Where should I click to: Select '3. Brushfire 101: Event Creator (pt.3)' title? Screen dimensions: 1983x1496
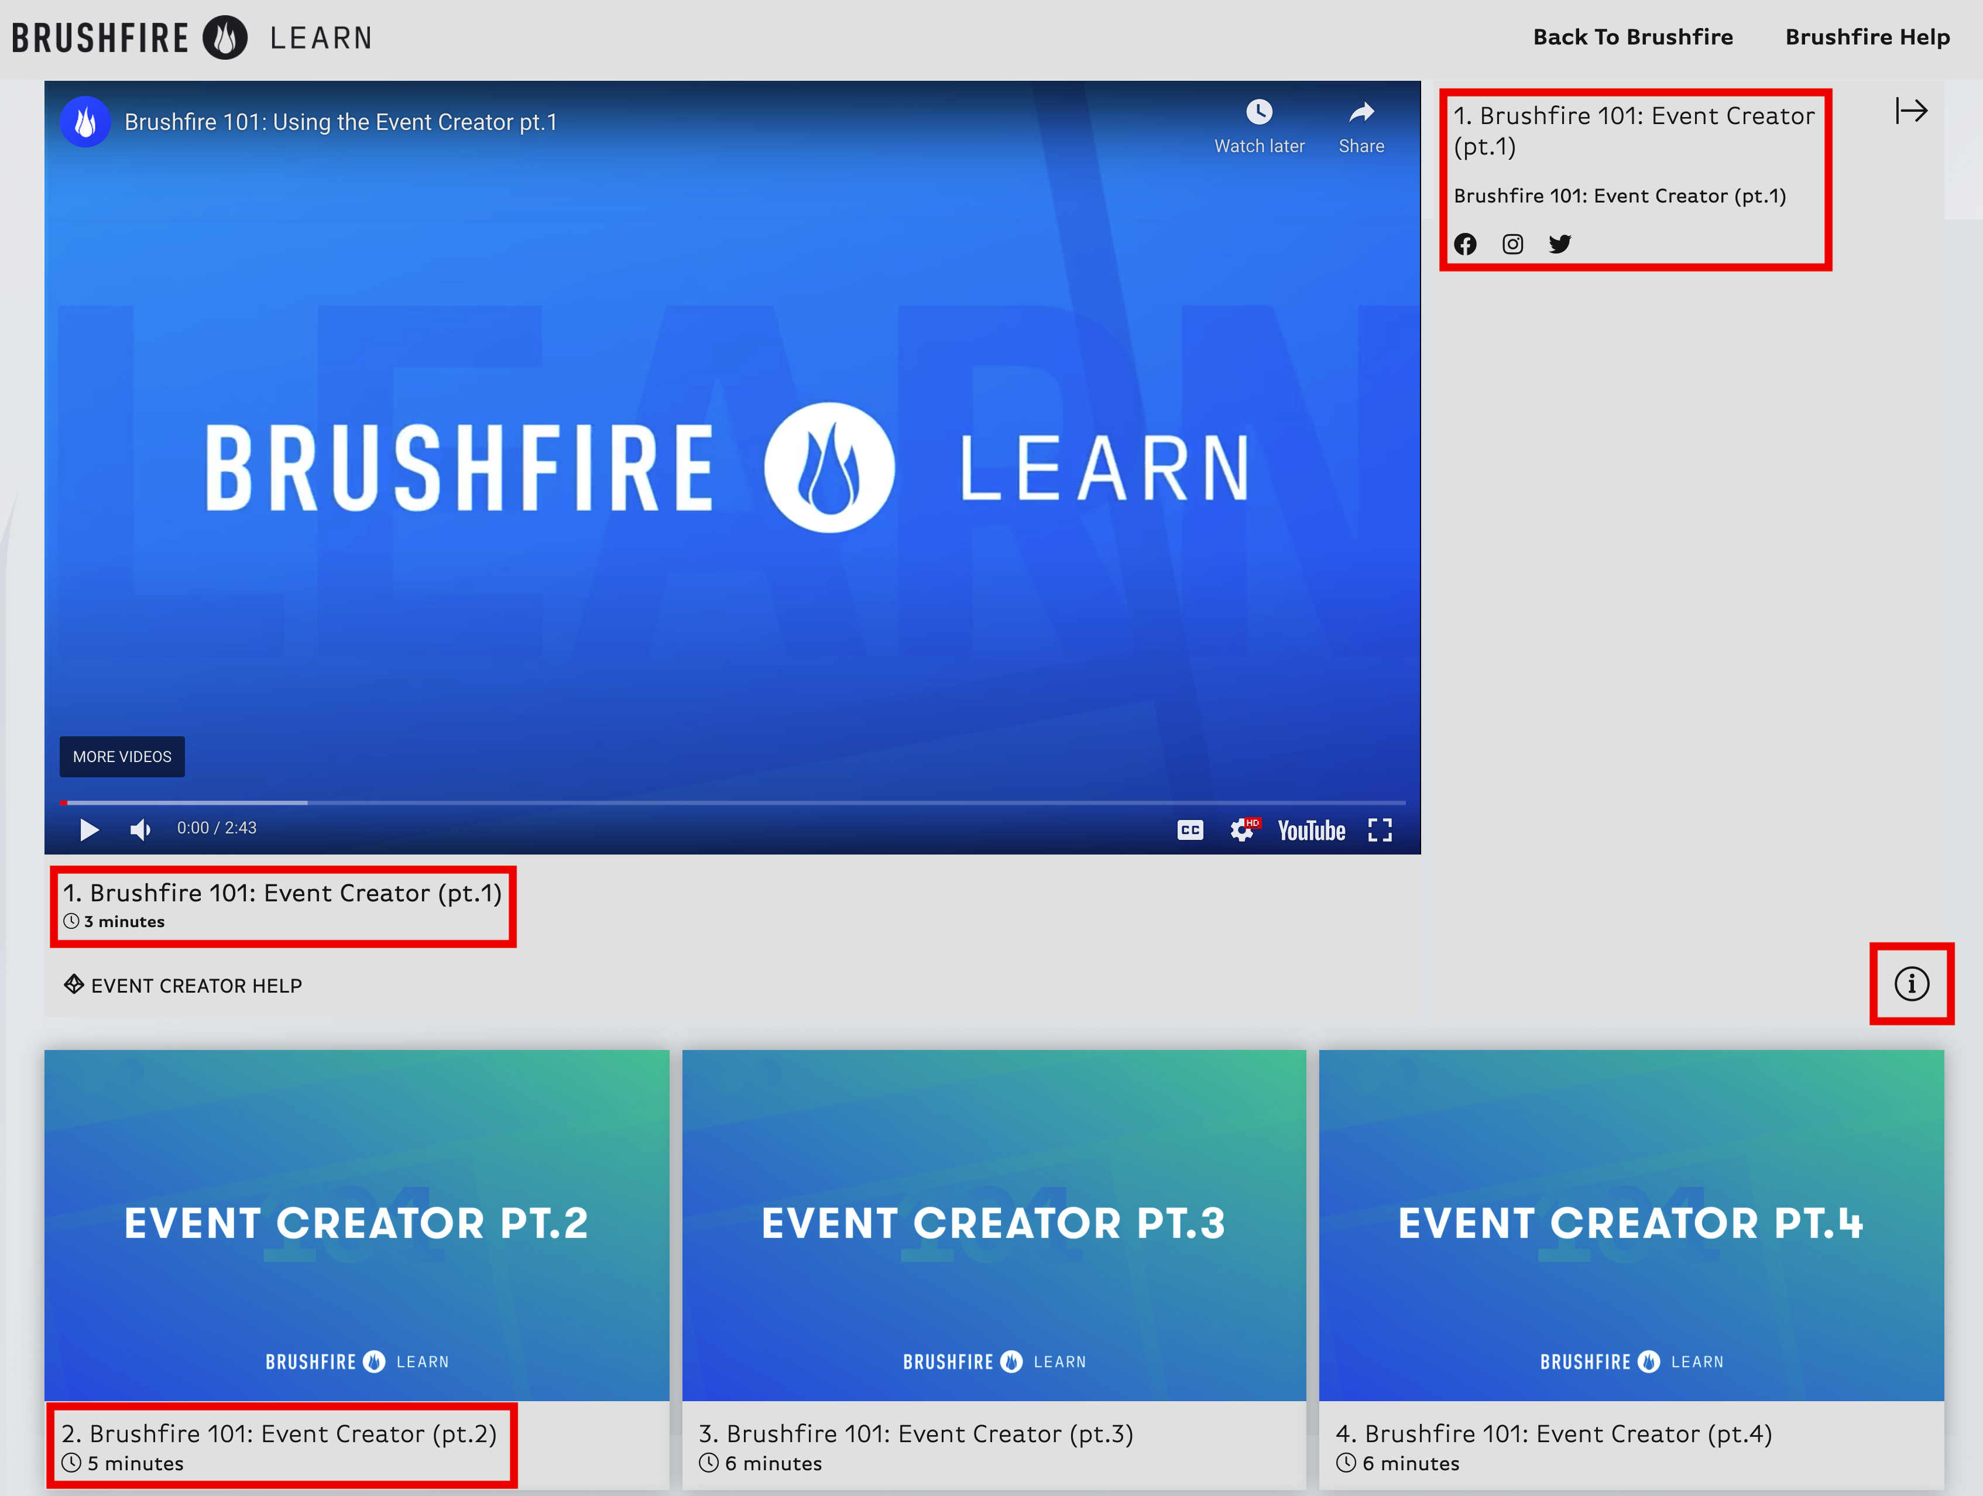point(916,1433)
